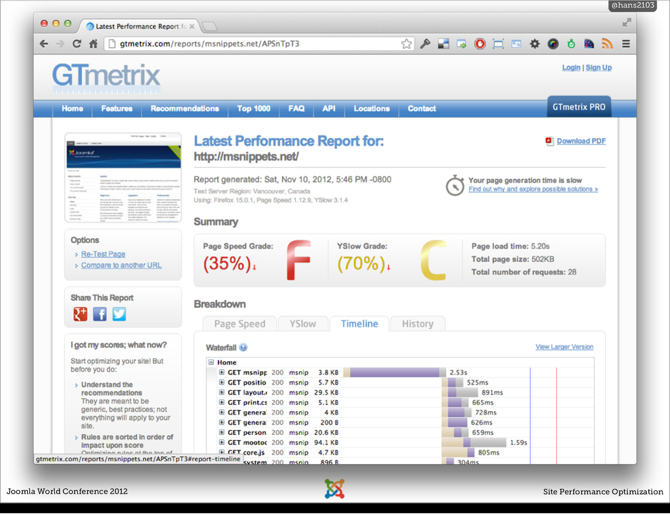Click the 2.53s purple waterfall bar

[394, 372]
